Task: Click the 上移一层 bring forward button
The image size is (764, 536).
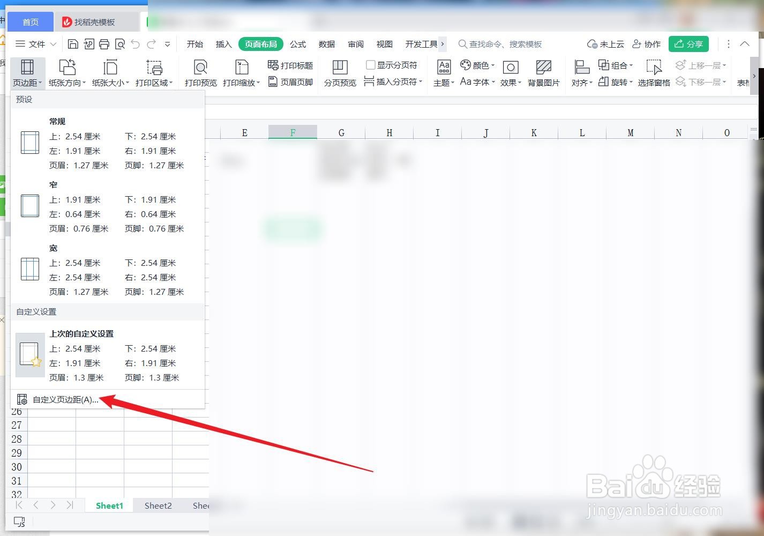Action: (x=701, y=65)
